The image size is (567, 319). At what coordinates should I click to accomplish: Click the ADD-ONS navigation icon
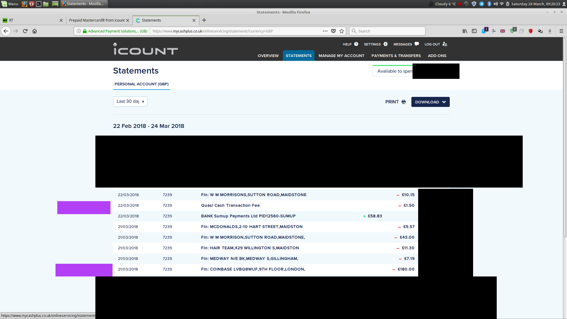pos(436,55)
